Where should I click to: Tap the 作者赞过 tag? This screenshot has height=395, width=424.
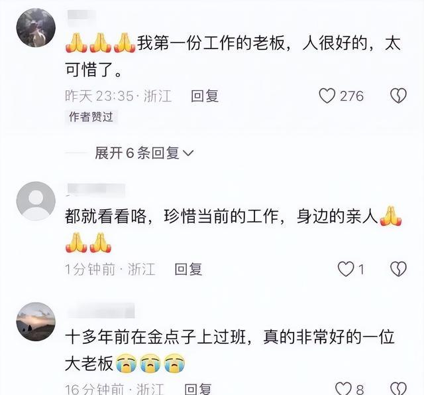(x=91, y=117)
